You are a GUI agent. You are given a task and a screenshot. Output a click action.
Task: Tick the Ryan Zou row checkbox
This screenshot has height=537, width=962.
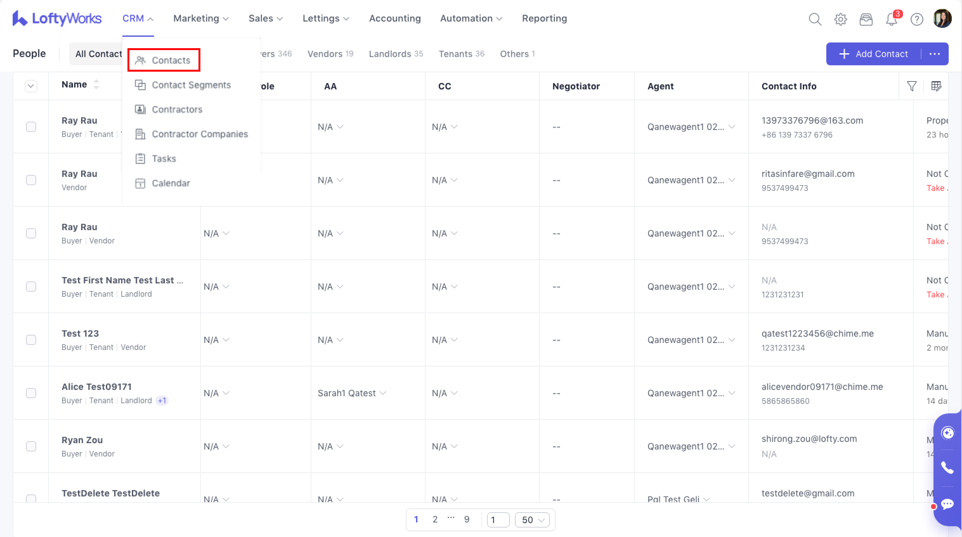coord(31,446)
